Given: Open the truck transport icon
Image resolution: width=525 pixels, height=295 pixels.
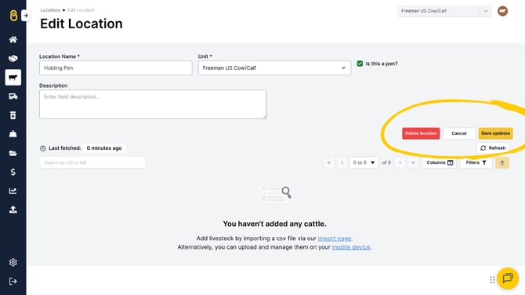Looking at the screenshot, I should [13, 97].
